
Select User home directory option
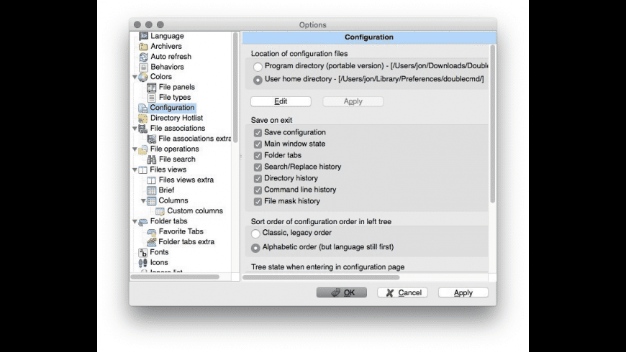(258, 80)
